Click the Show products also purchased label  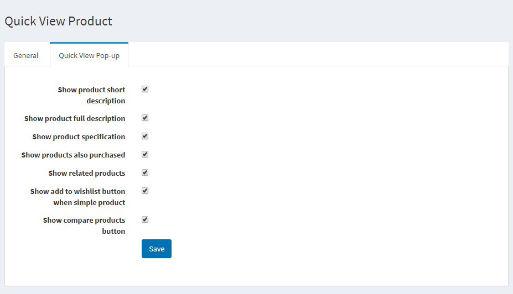[x=73, y=155]
